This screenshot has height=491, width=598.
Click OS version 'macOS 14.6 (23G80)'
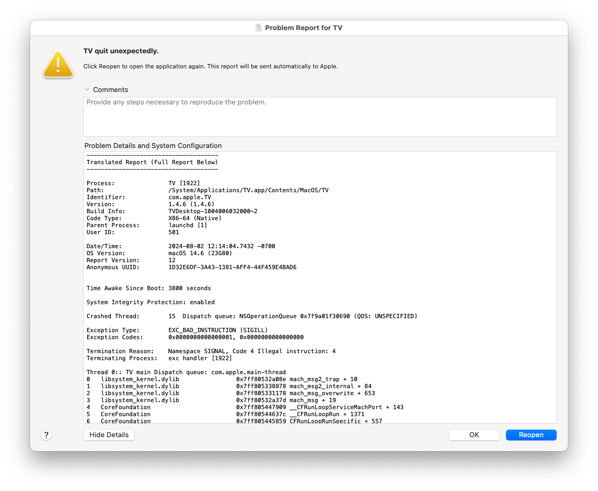tap(200, 253)
